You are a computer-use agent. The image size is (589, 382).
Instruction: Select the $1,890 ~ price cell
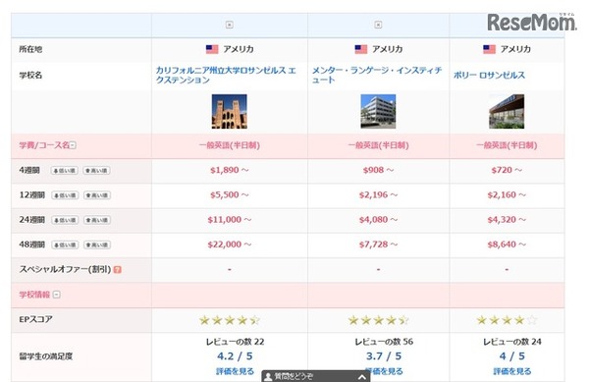coord(229,170)
